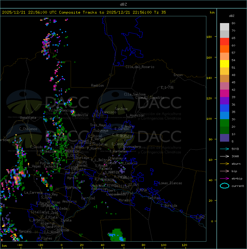The width and height of the screenshot is (247, 249).
Task: Click the cyan current ellipse icon
Action: [224, 186]
